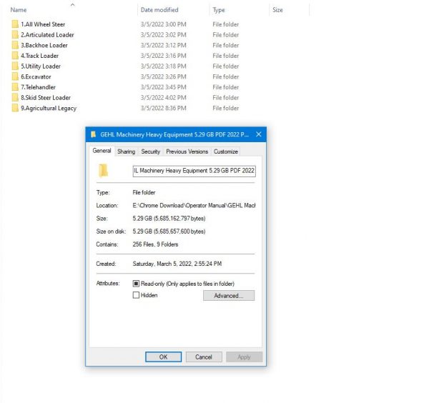Click the folder icon of 2.Articulated Loader
The height and width of the screenshot is (403, 429).
pyautogui.click(x=15, y=35)
